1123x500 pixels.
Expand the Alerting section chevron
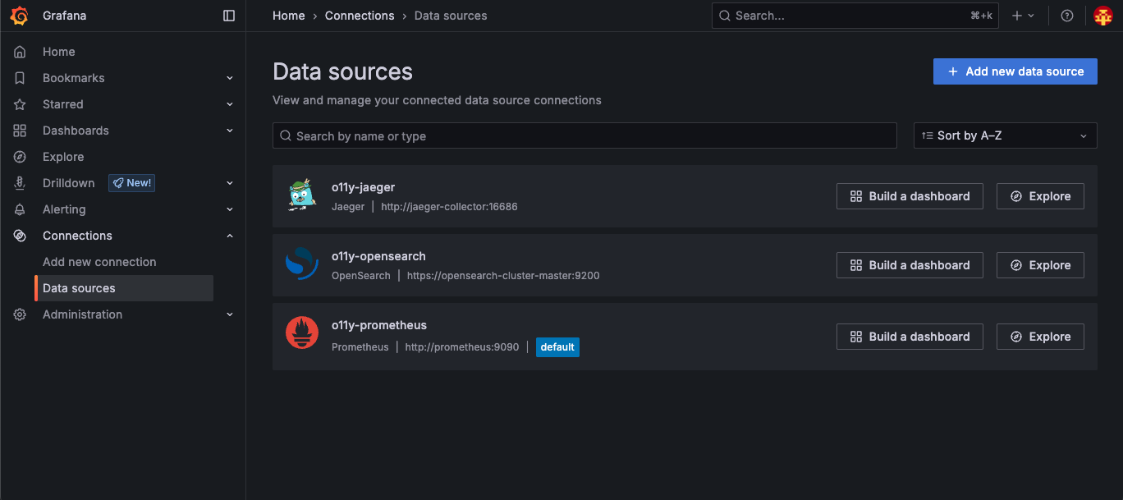[230, 209]
